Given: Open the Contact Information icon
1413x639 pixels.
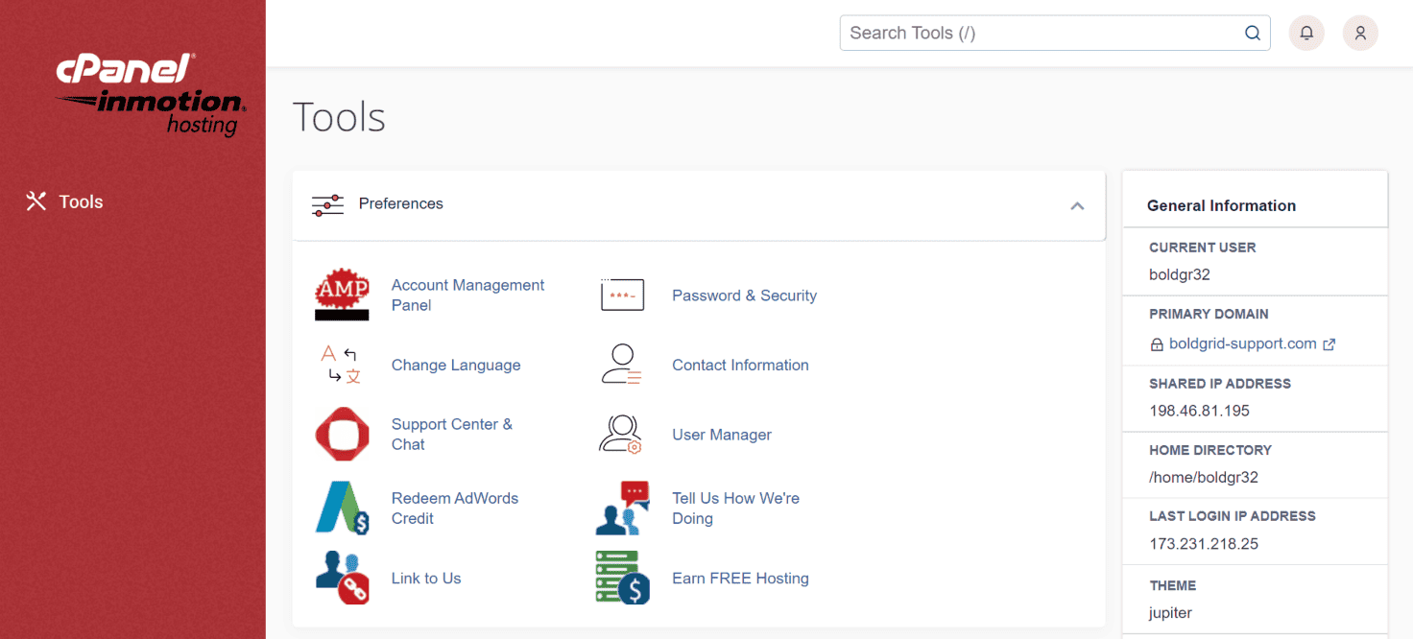Looking at the screenshot, I should tap(622, 365).
